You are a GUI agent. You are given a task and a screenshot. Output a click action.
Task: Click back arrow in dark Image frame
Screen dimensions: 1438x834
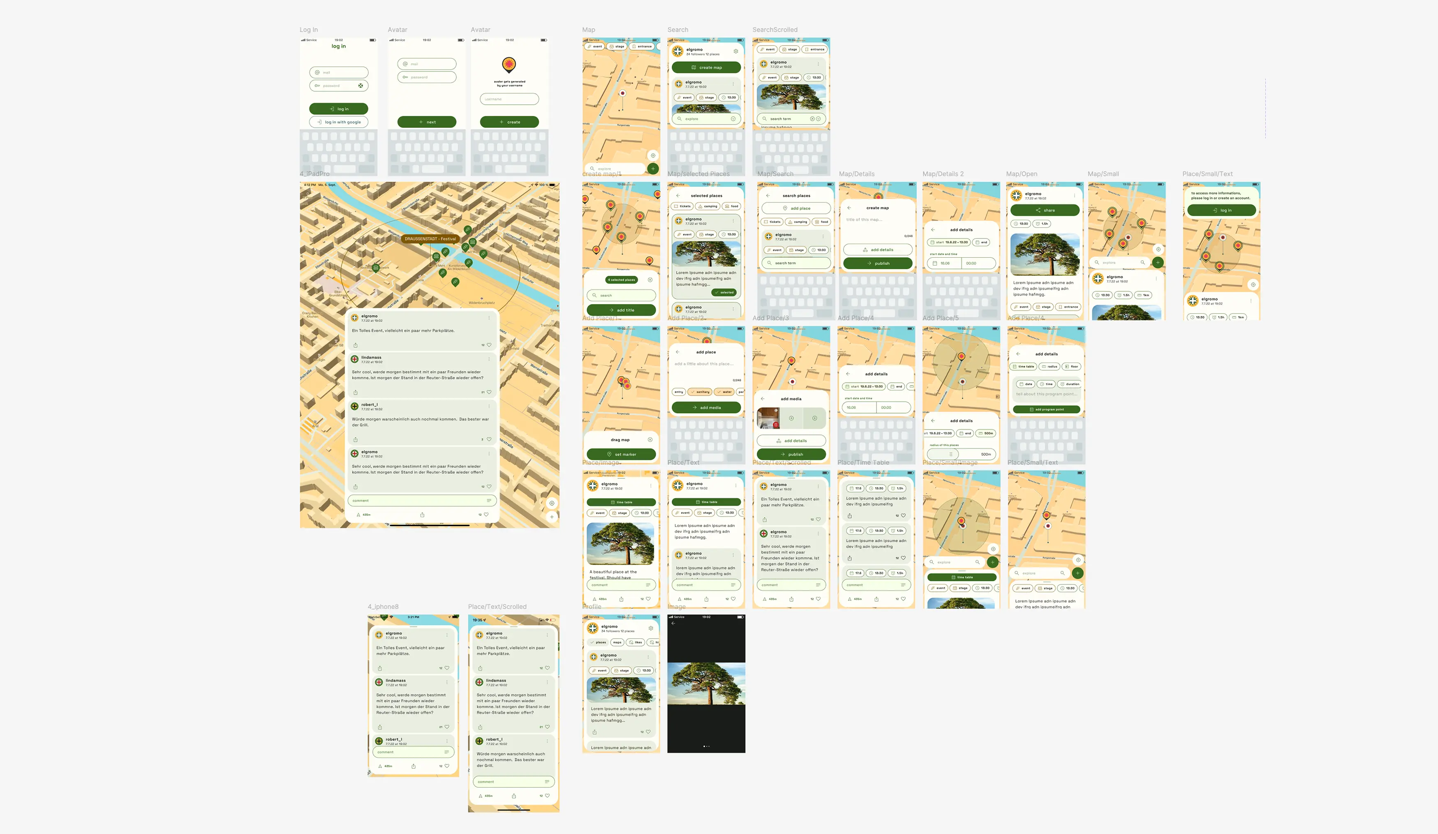coord(673,624)
